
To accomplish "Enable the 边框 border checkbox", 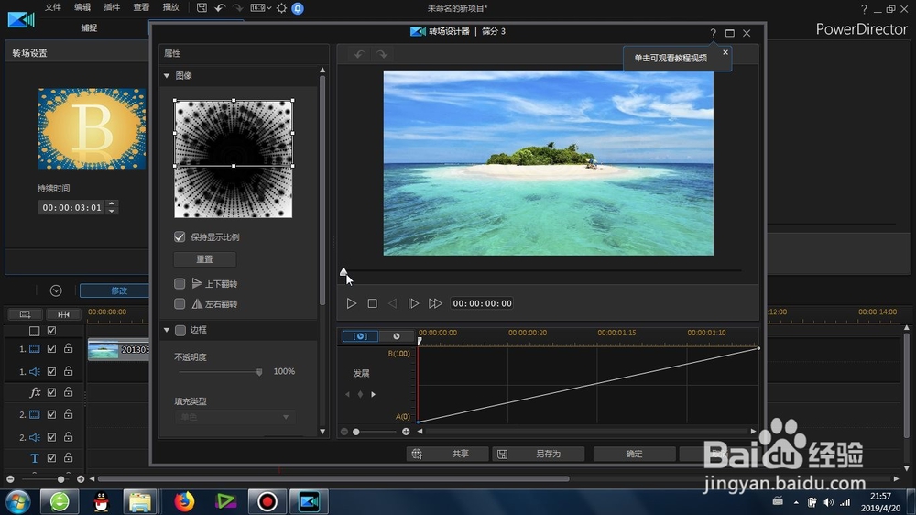I will click(x=180, y=330).
